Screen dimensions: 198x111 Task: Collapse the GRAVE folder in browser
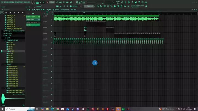pyautogui.click(x=9, y=64)
